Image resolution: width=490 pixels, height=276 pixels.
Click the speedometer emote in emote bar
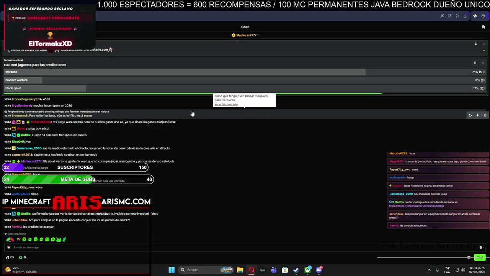coord(10,239)
